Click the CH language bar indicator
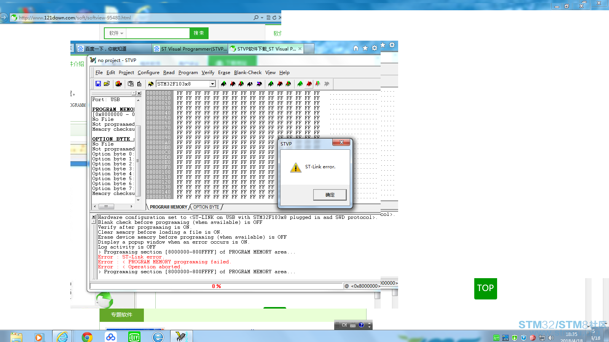The image size is (609, 342). point(344,325)
